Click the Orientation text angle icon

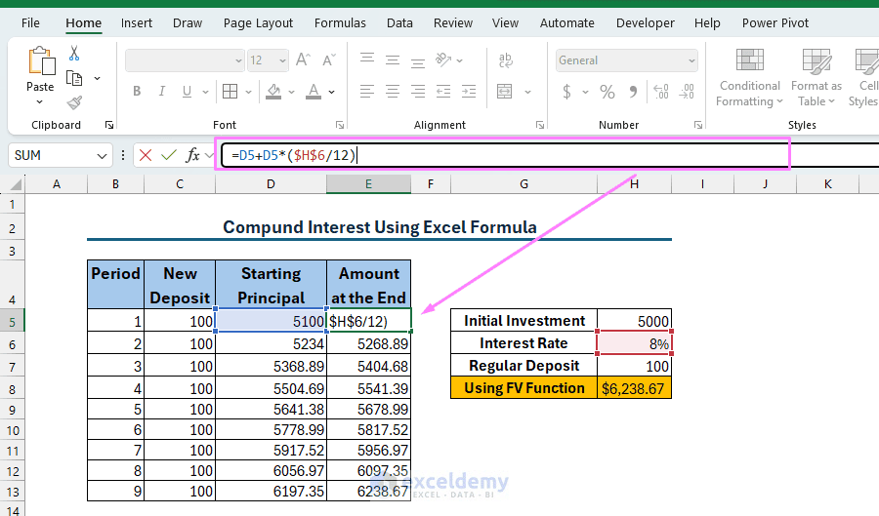[444, 60]
